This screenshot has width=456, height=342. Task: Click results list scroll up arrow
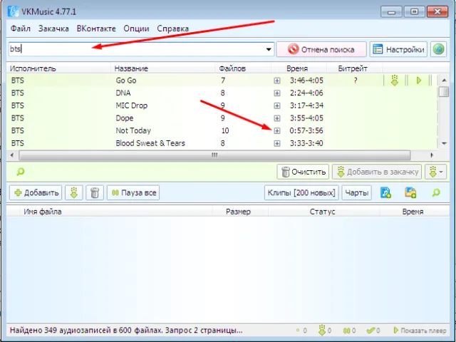click(x=444, y=80)
